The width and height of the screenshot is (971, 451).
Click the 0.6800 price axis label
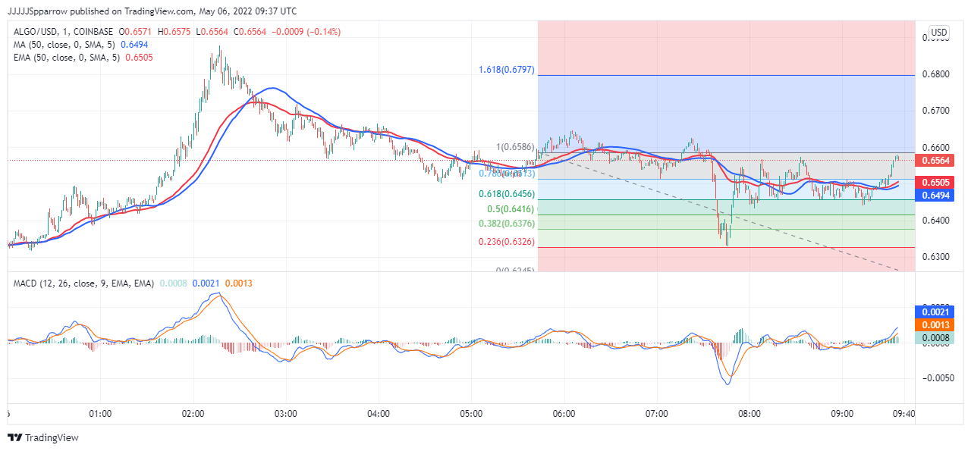[935, 74]
